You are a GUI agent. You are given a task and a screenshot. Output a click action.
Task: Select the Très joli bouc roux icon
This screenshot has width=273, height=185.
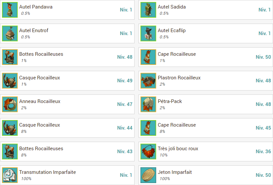coord(148,152)
